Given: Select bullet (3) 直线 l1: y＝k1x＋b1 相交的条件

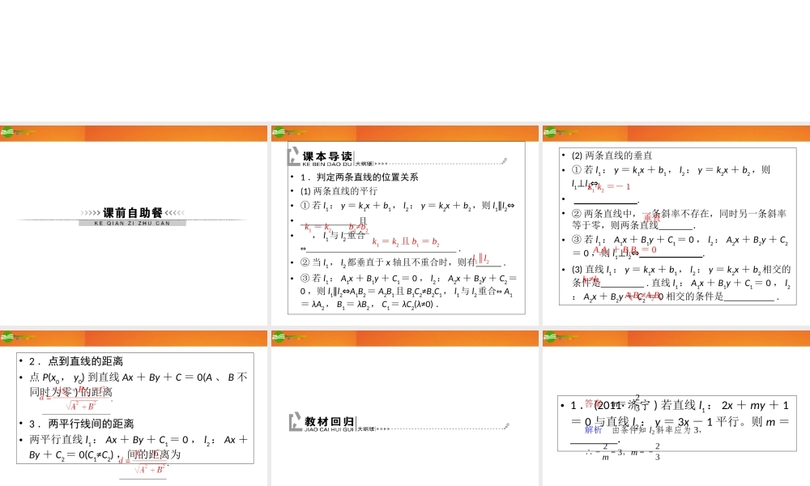Looking at the screenshot, I should [x=681, y=283].
